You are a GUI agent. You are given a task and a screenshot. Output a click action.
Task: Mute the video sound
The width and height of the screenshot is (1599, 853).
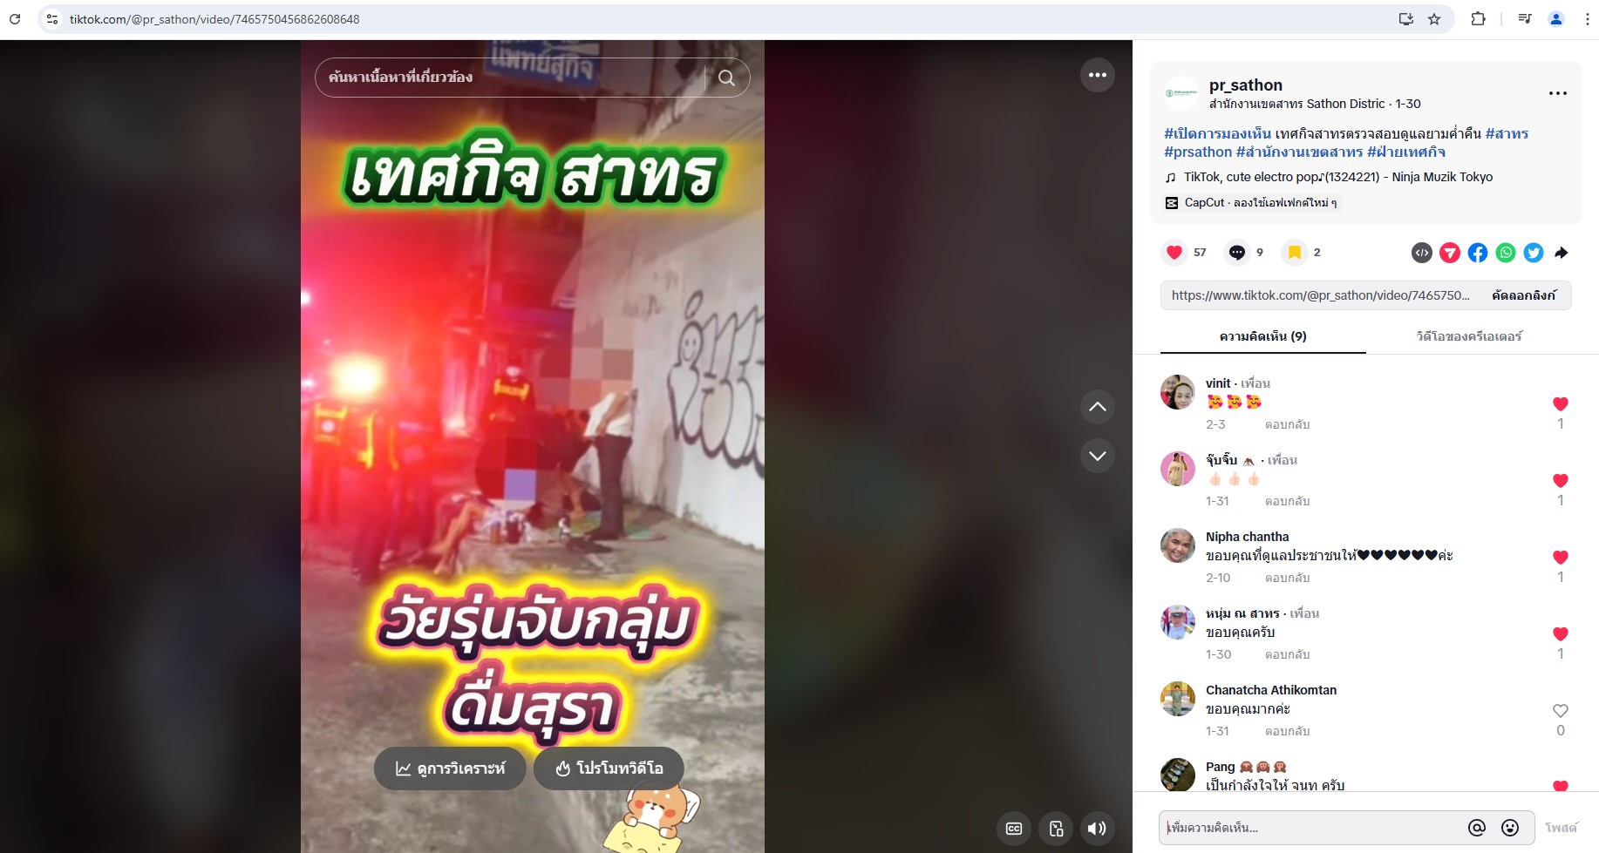[1097, 829]
